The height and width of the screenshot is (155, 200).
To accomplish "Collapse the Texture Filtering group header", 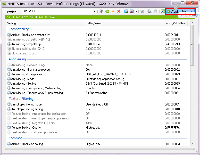I will 21,99.
